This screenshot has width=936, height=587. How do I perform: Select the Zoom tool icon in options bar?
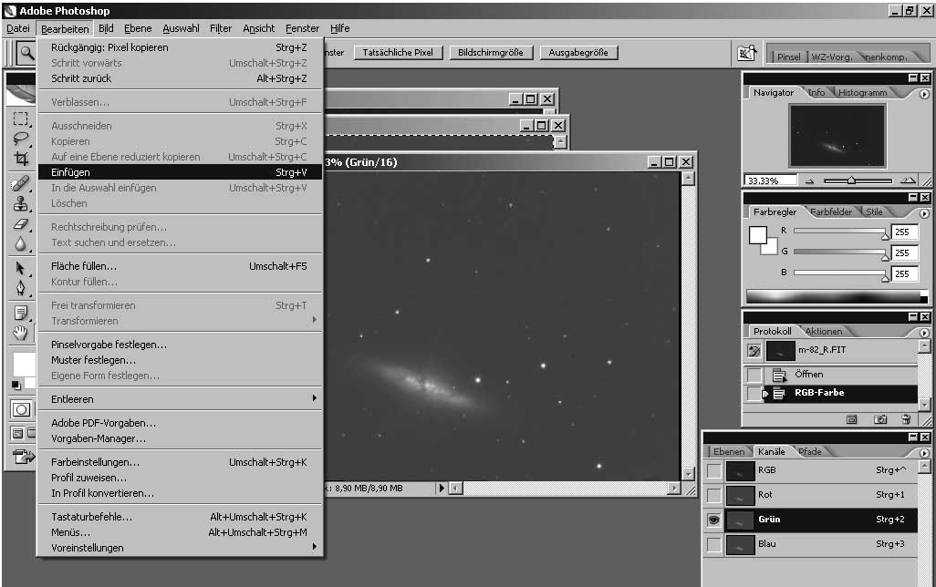[26, 53]
